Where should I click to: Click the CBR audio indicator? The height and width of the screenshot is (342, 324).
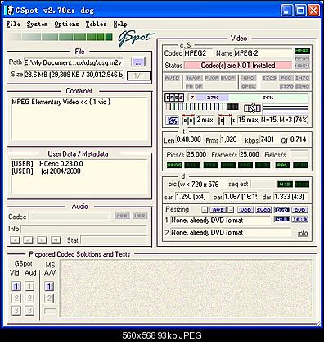click(122, 216)
